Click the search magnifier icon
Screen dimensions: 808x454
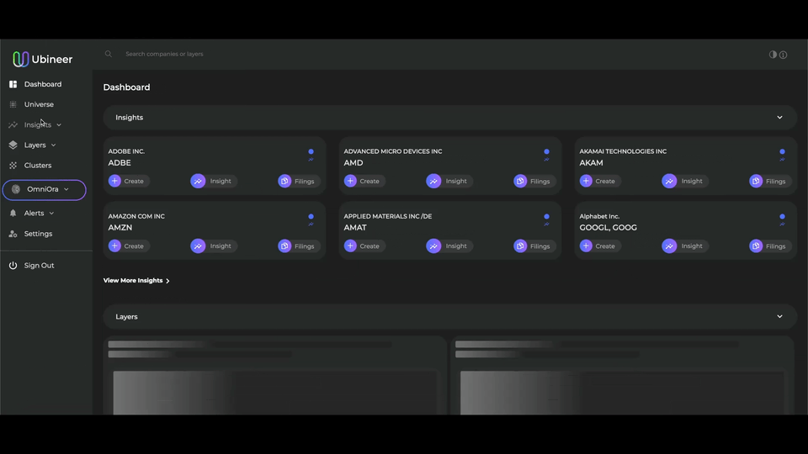tap(108, 54)
